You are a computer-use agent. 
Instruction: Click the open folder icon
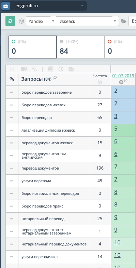coord(124,21)
